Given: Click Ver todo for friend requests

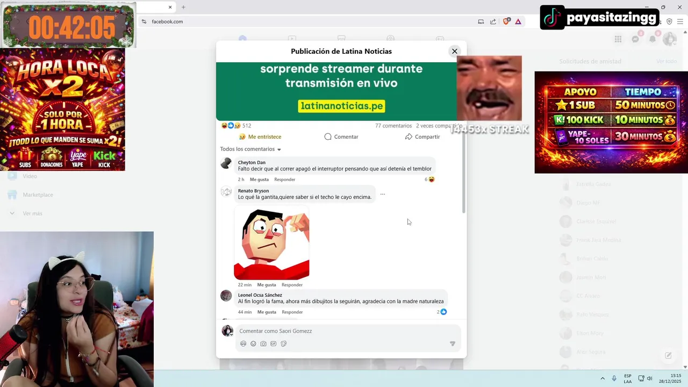Looking at the screenshot, I should 666,61.
